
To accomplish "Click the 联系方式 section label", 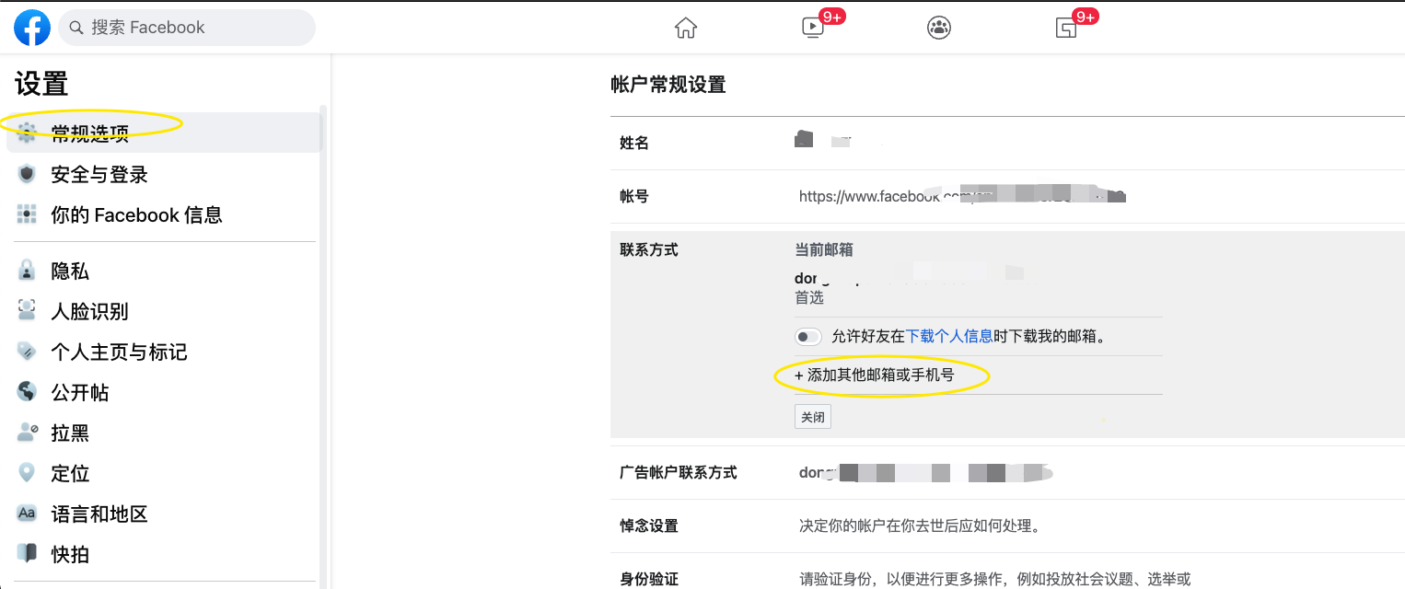I will pos(649,249).
